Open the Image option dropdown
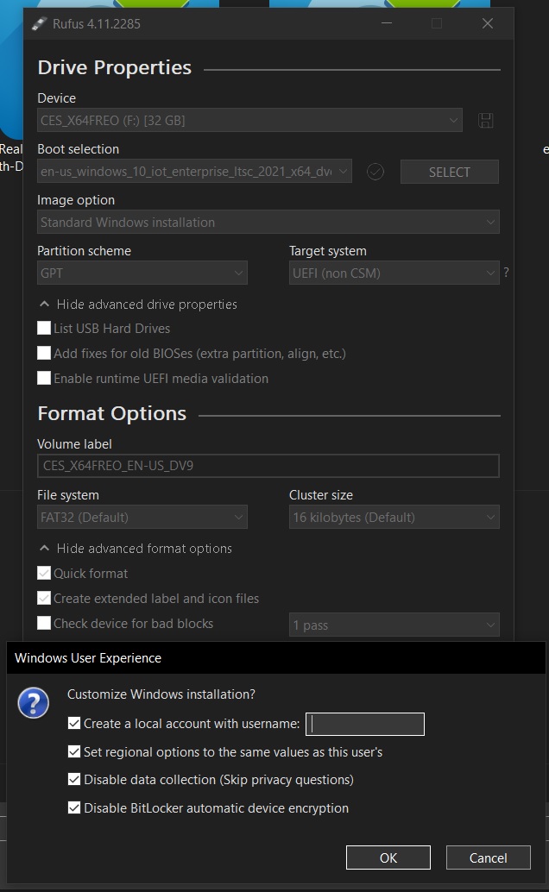 (268, 222)
